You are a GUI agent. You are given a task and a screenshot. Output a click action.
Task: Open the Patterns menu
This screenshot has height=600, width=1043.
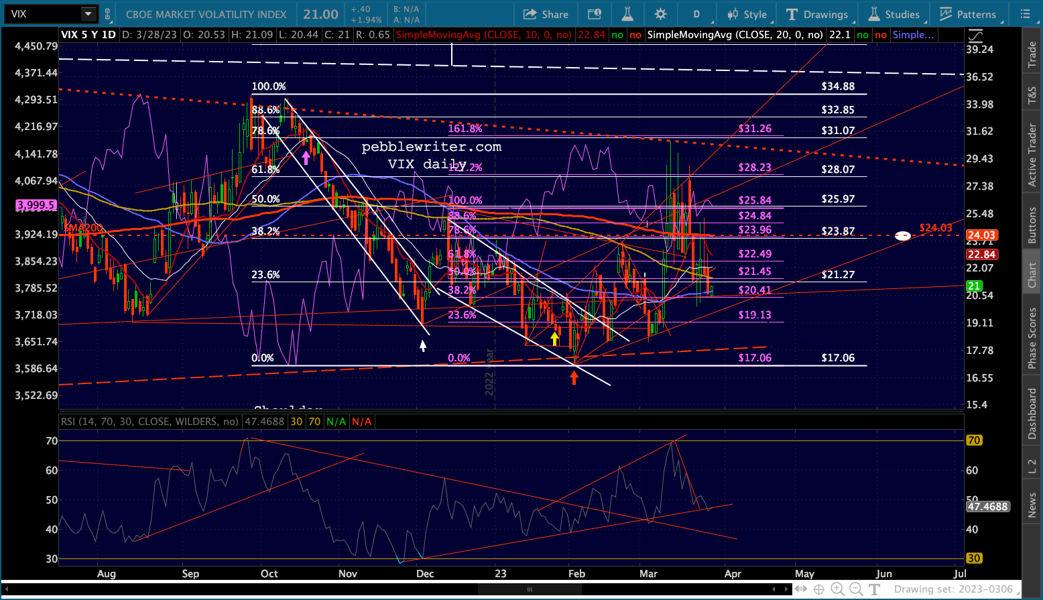tap(968, 14)
